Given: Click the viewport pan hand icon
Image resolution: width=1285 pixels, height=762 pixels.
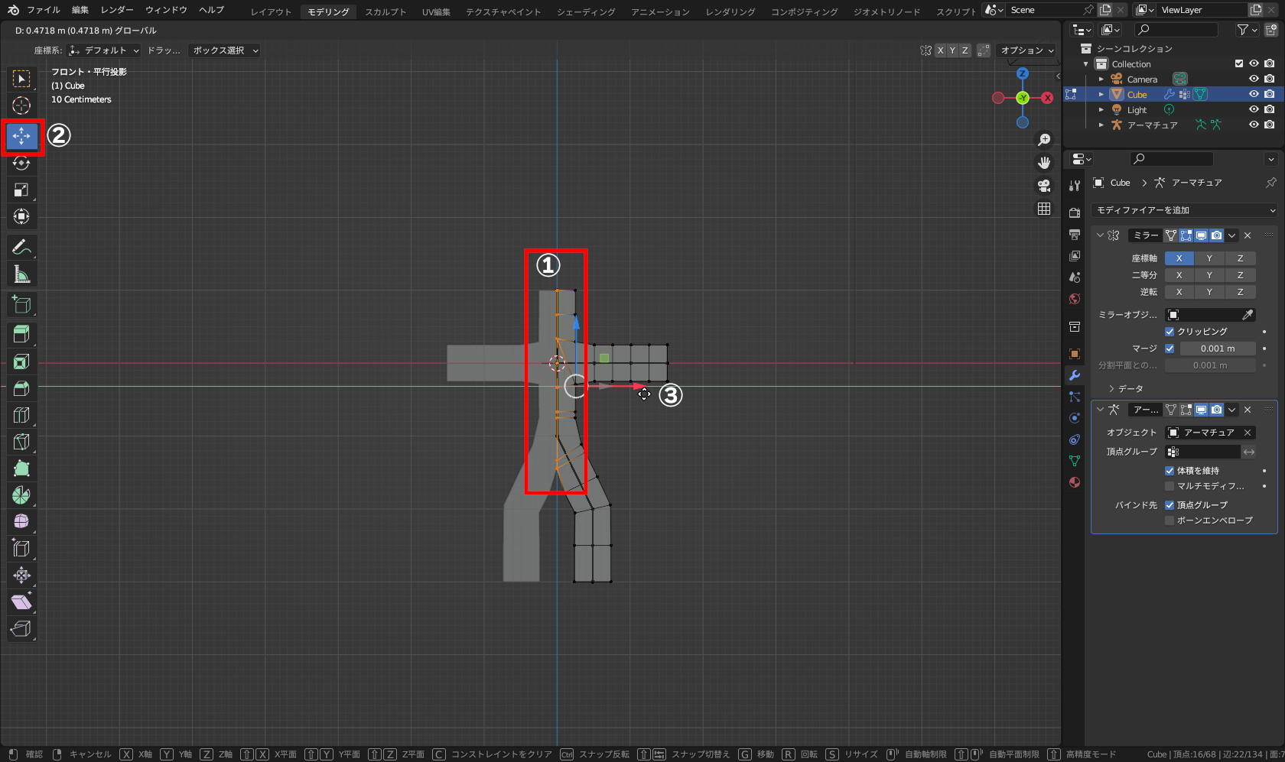Looking at the screenshot, I should [x=1044, y=163].
